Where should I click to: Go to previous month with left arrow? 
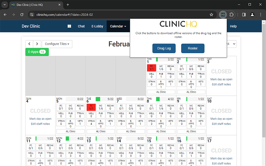29,44
